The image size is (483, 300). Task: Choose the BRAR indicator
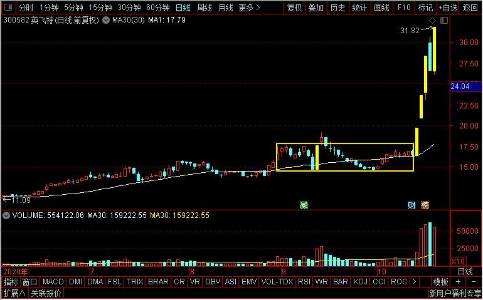click(158, 282)
